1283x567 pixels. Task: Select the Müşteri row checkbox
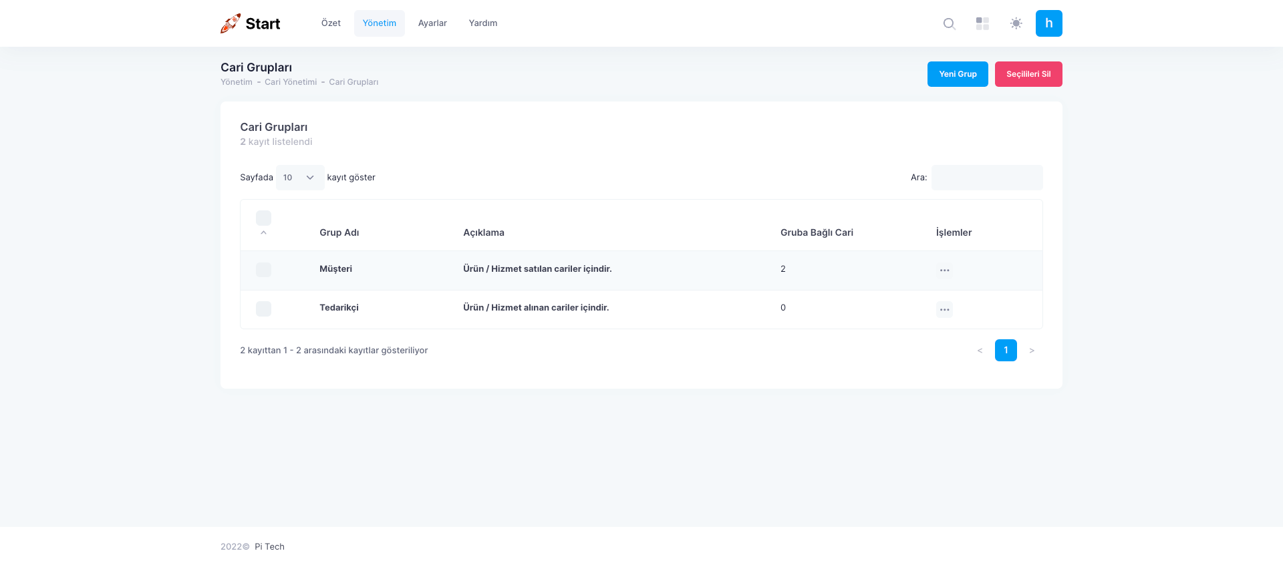point(263,270)
